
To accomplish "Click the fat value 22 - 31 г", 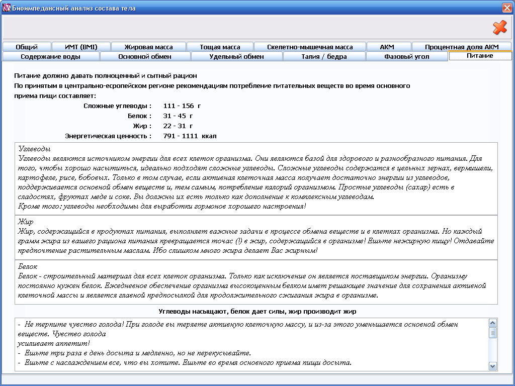I will [178, 126].
